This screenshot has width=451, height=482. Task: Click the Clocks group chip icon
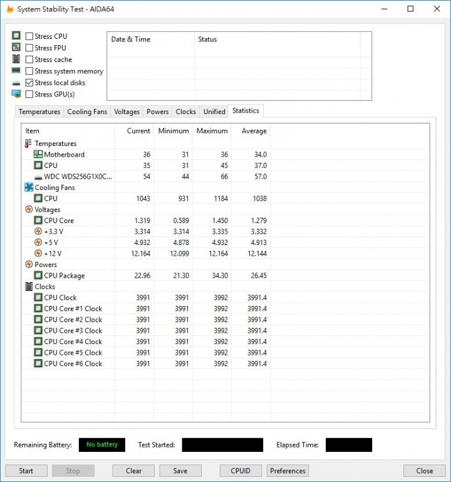pos(29,286)
